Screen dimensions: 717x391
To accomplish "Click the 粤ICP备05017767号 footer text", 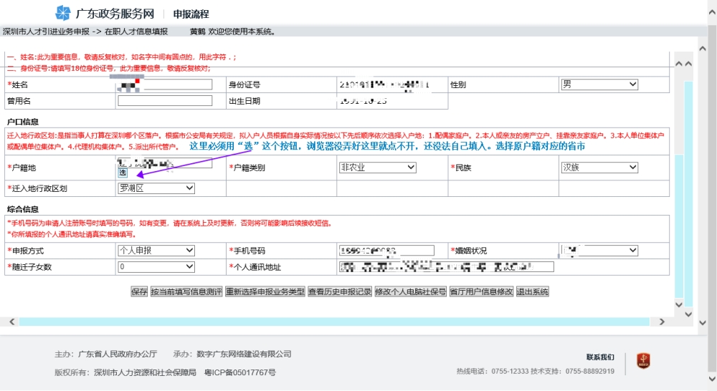I will click(240, 372).
